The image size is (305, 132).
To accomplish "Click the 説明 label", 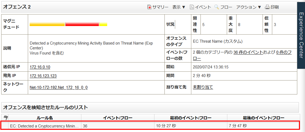I will (x=7, y=48).
